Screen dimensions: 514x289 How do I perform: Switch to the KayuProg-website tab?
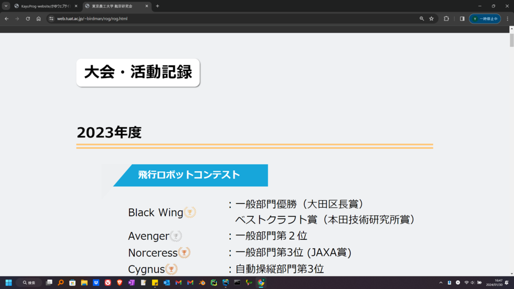pos(46,6)
